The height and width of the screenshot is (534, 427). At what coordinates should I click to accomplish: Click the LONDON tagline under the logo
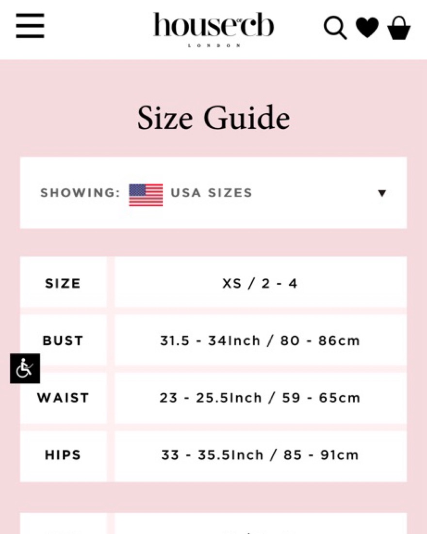tap(213, 46)
